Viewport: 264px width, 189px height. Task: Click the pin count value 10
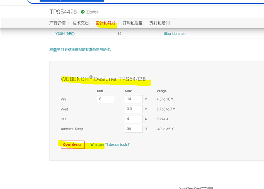(119, 33)
